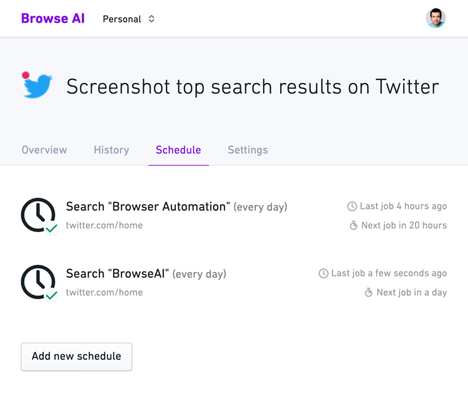Click the stopwatch icon beside Next job in 20 hours
This screenshot has width=468, height=407.
(x=353, y=226)
